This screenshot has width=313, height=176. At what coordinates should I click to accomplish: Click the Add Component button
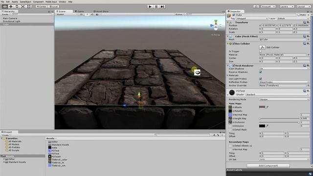268,166
